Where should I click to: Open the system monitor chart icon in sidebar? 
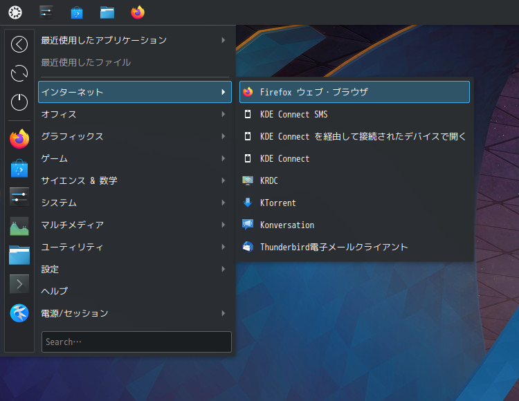pyautogui.click(x=19, y=226)
